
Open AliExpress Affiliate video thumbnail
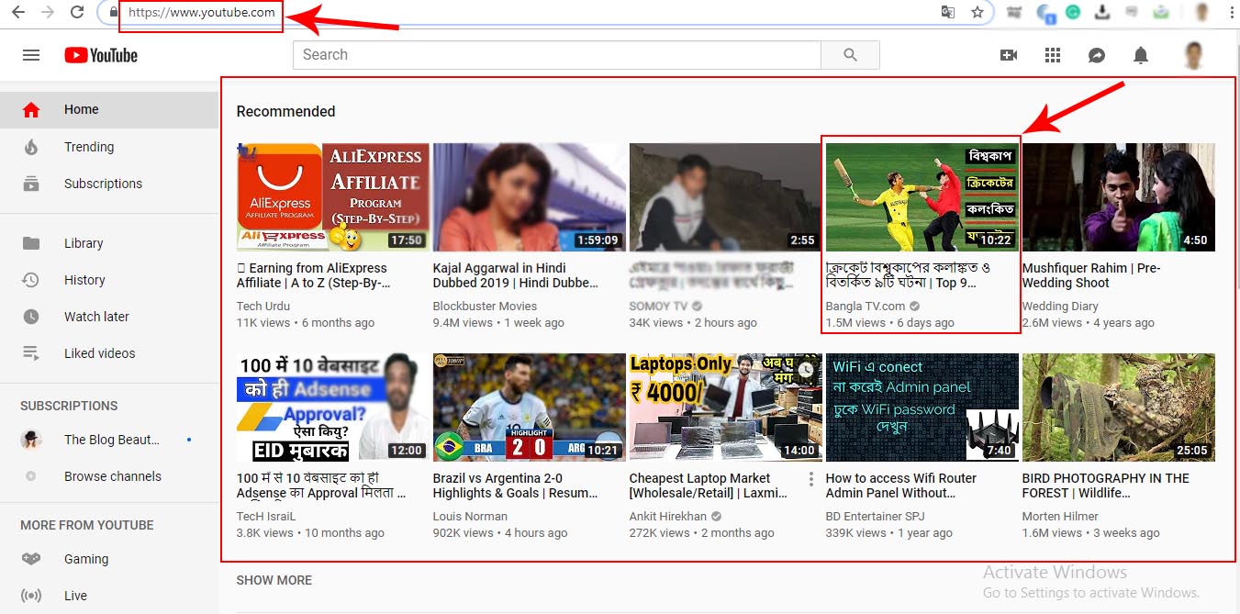click(332, 197)
